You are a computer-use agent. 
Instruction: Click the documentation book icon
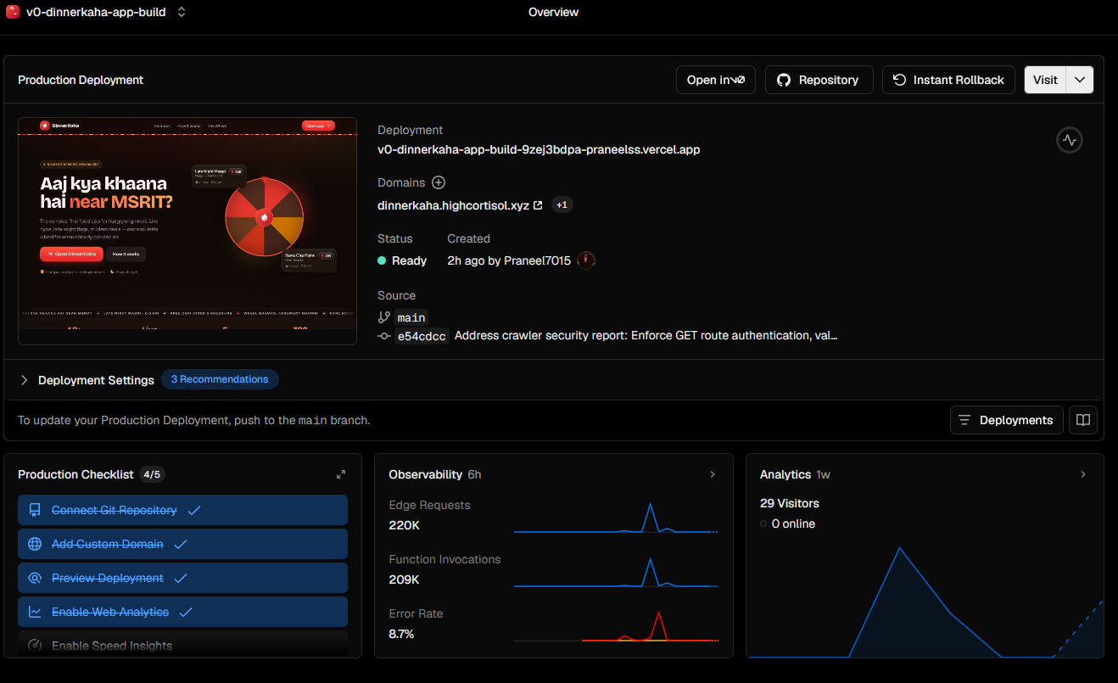click(1083, 420)
